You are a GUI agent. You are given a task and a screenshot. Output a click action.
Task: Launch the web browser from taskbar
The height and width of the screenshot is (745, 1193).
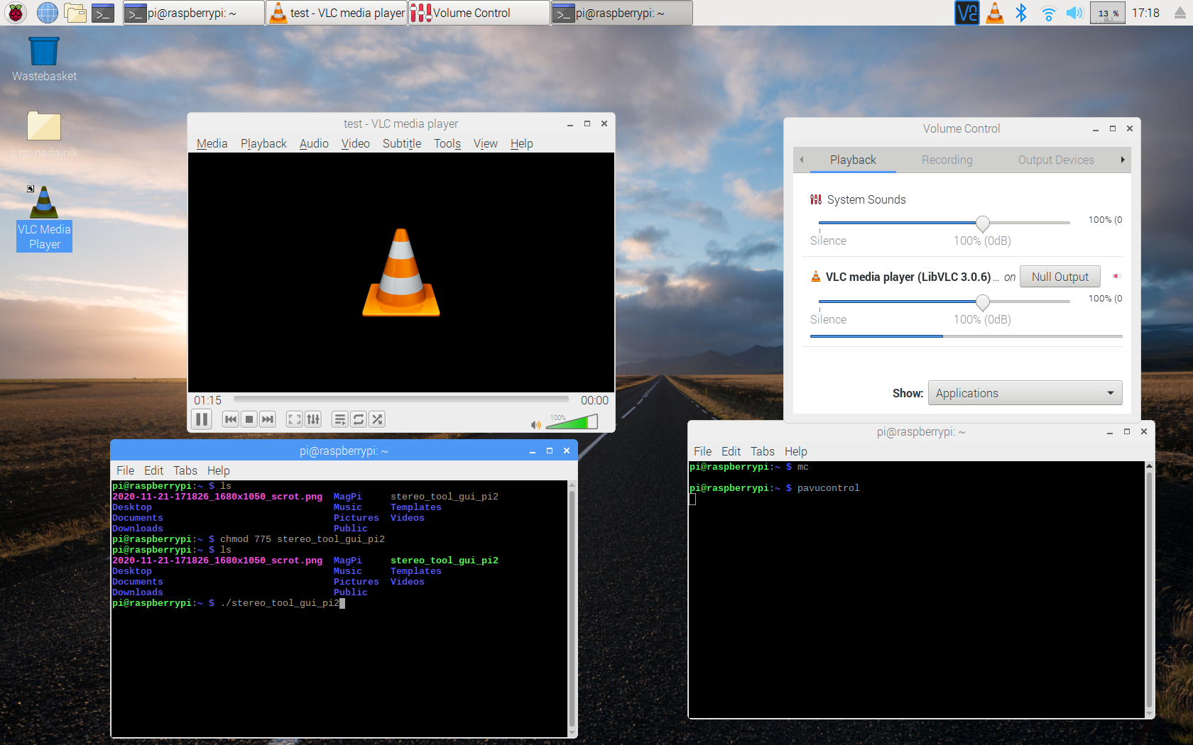coord(47,12)
